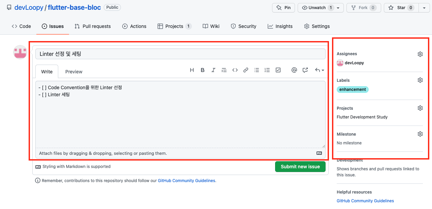Click into the issue body text area

pyautogui.click(x=180, y=114)
